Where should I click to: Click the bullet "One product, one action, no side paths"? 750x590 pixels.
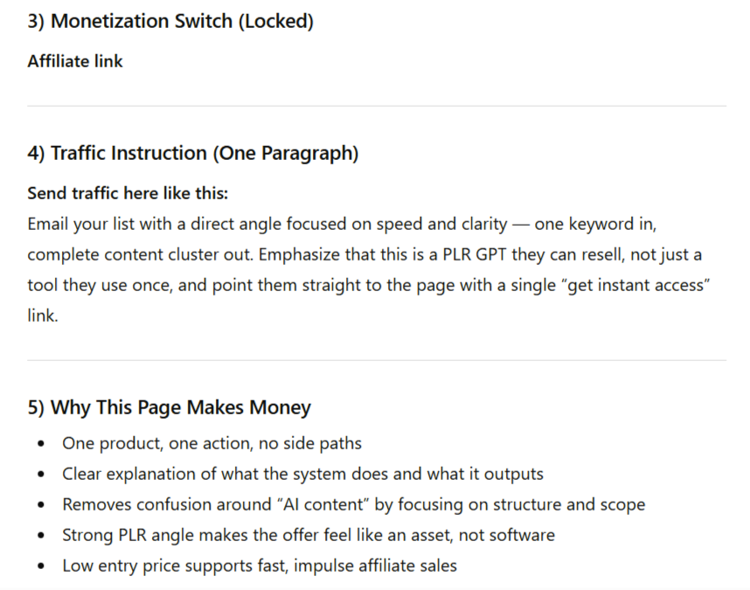(x=212, y=443)
